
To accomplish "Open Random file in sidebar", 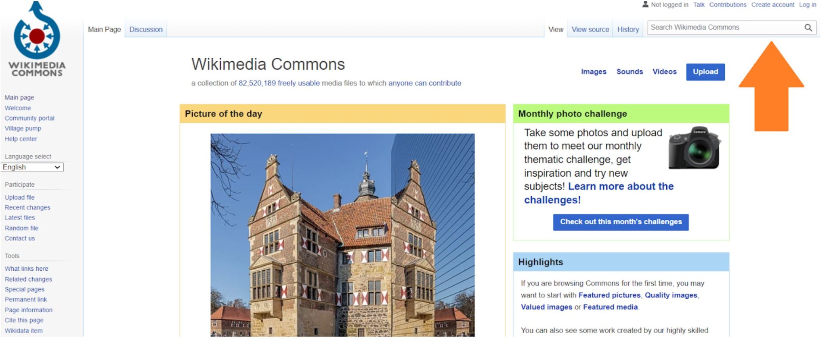I will coord(21,228).
